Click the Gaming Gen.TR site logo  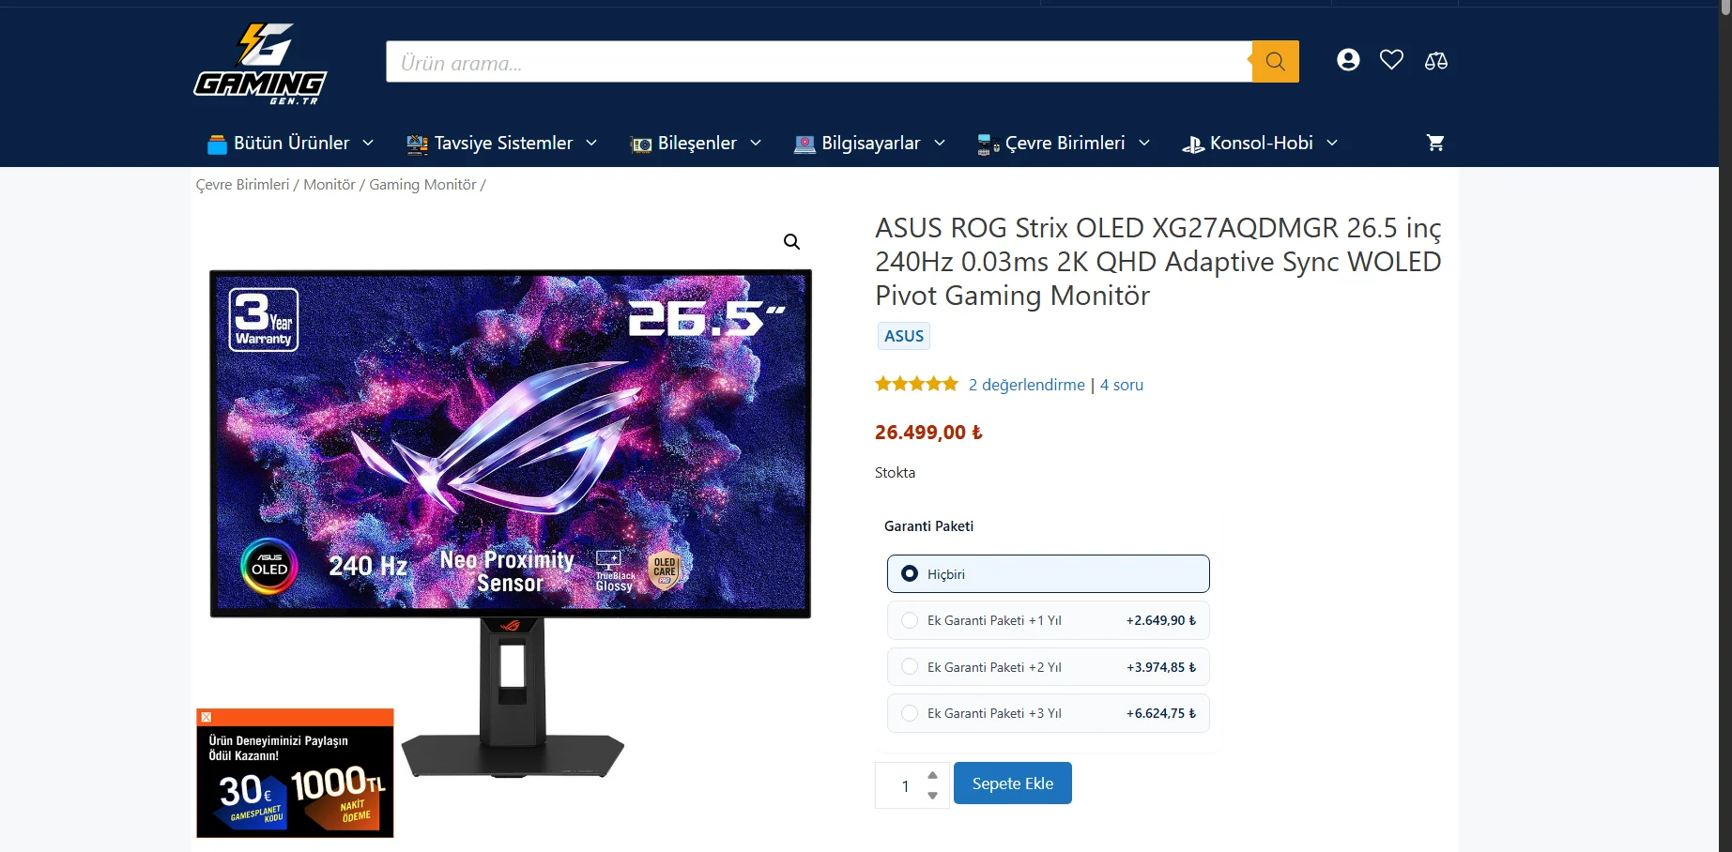pyautogui.click(x=260, y=64)
